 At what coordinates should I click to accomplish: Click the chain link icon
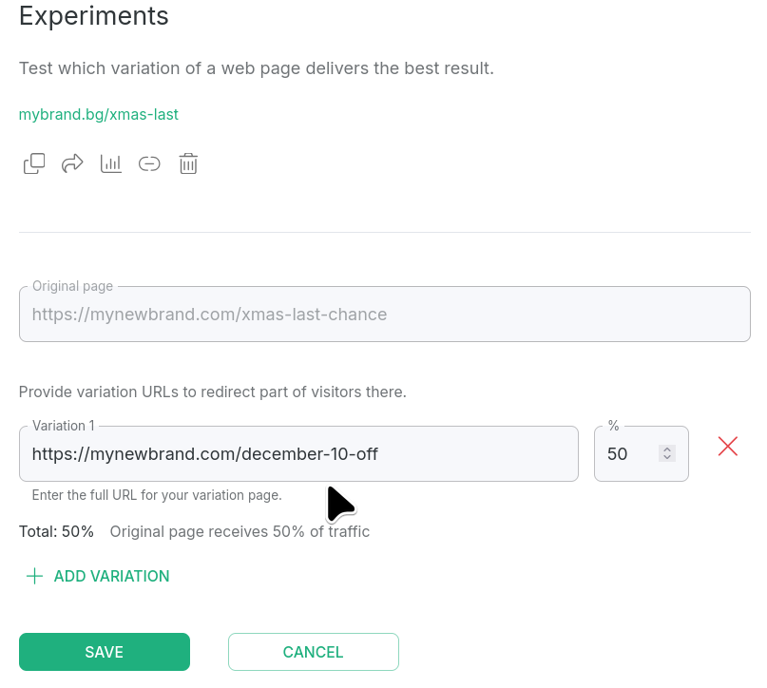pyautogui.click(x=149, y=163)
